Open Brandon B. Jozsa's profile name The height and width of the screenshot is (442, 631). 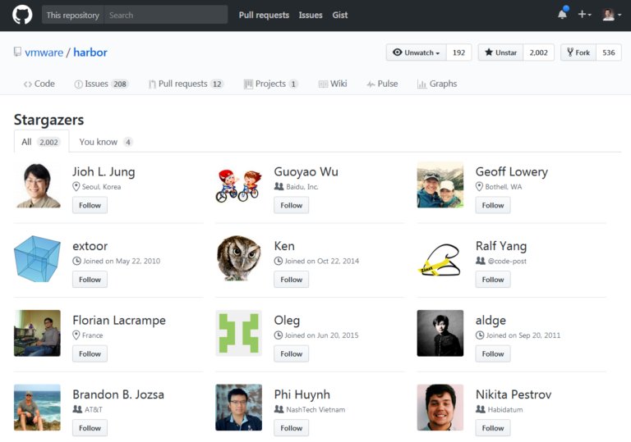tap(118, 394)
